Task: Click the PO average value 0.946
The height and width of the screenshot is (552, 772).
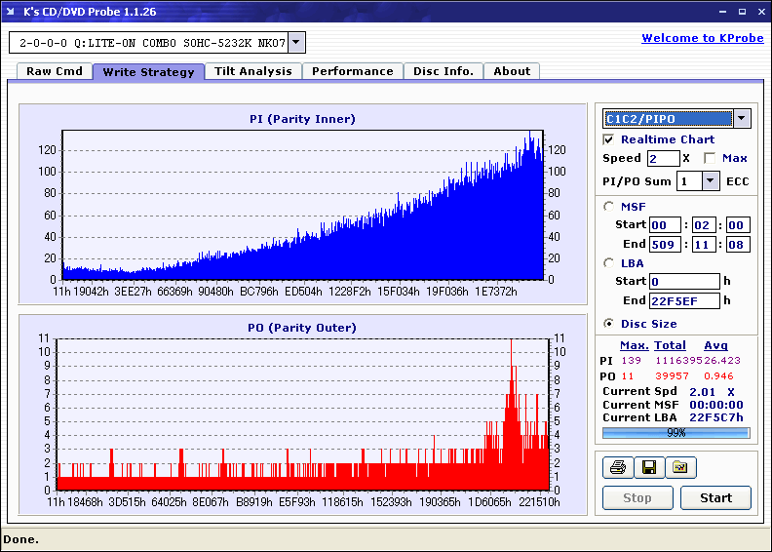Action: 718,376
